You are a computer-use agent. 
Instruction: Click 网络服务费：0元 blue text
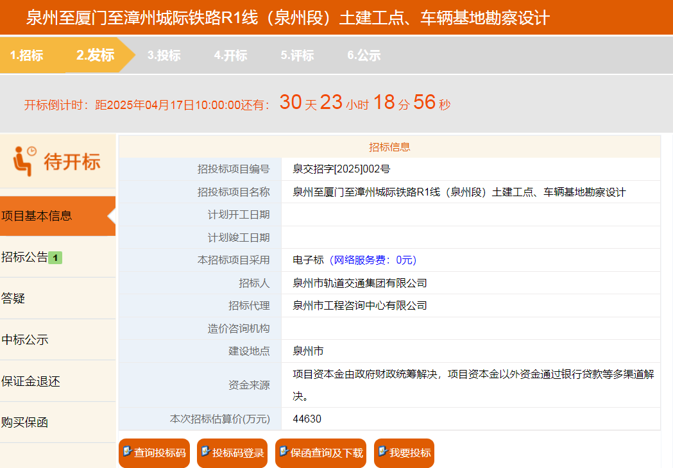click(373, 260)
